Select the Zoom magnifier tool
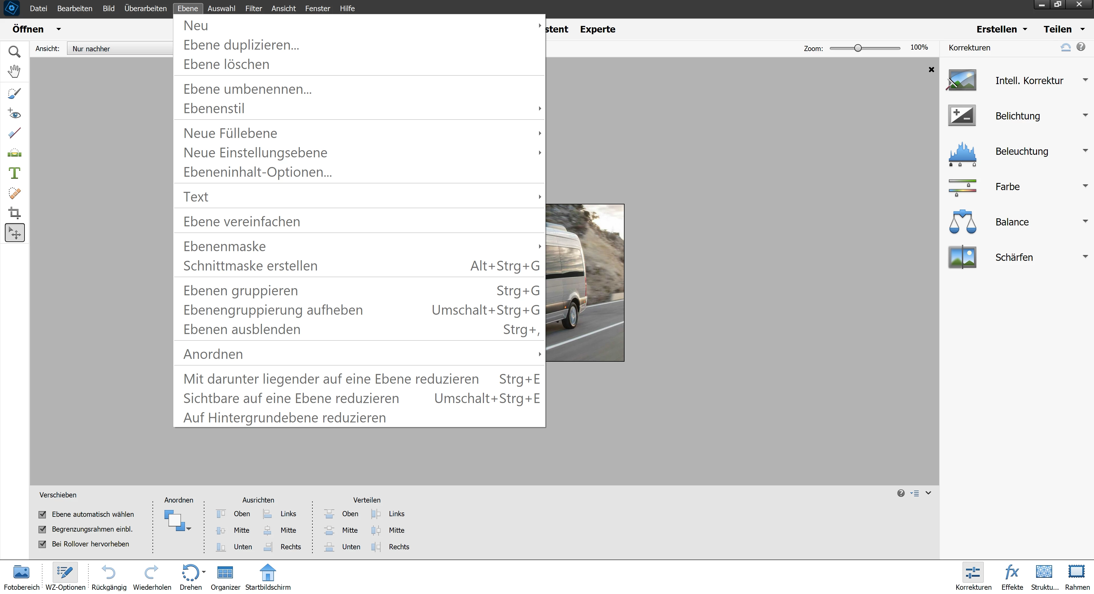This screenshot has width=1094, height=594. coord(15,52)
